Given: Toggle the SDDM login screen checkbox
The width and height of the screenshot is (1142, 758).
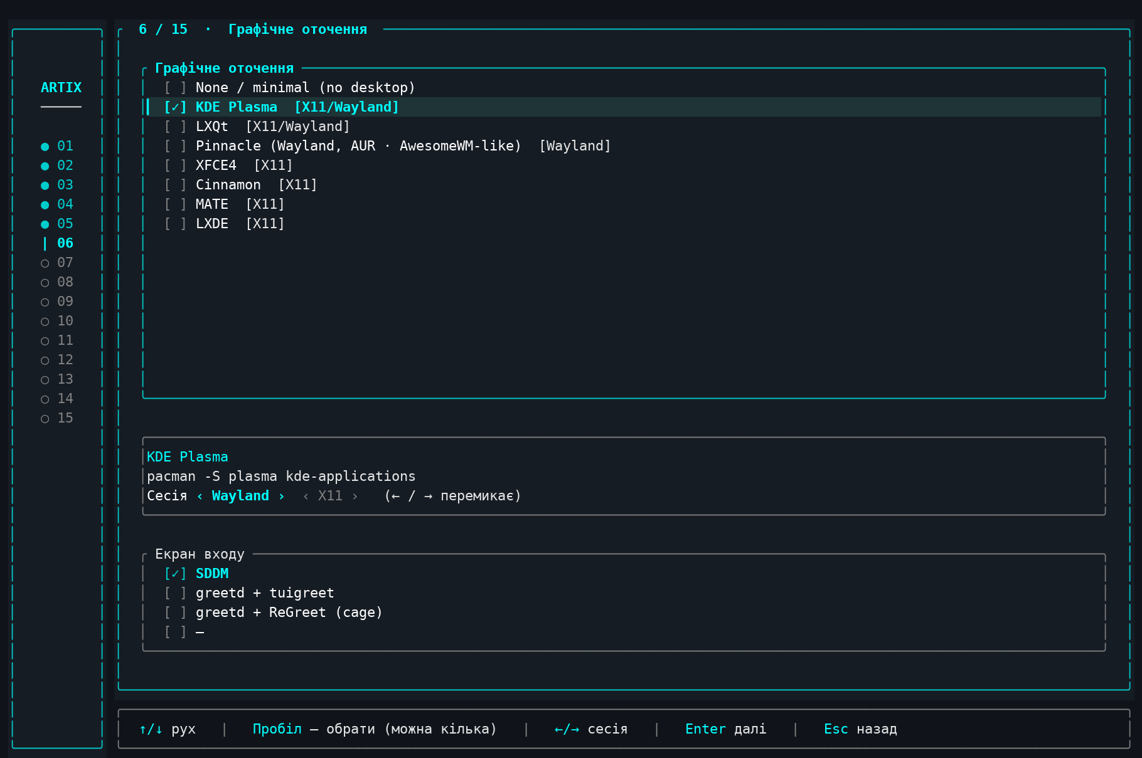Looking at the screenshot, I should click(x=175, y=574).
